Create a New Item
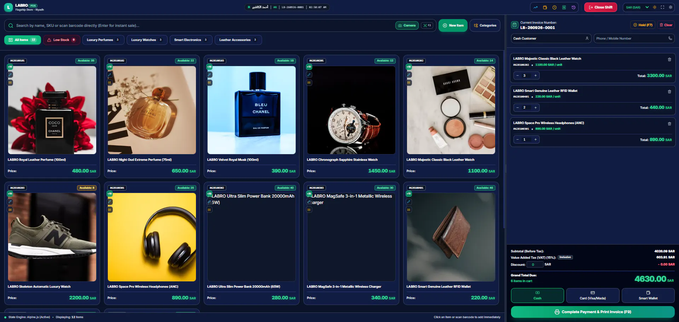The image size is (679, 322). point(453,25)
